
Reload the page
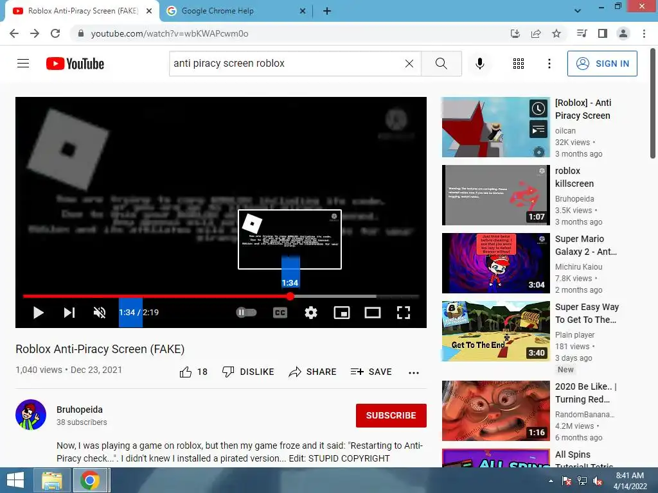55,33
